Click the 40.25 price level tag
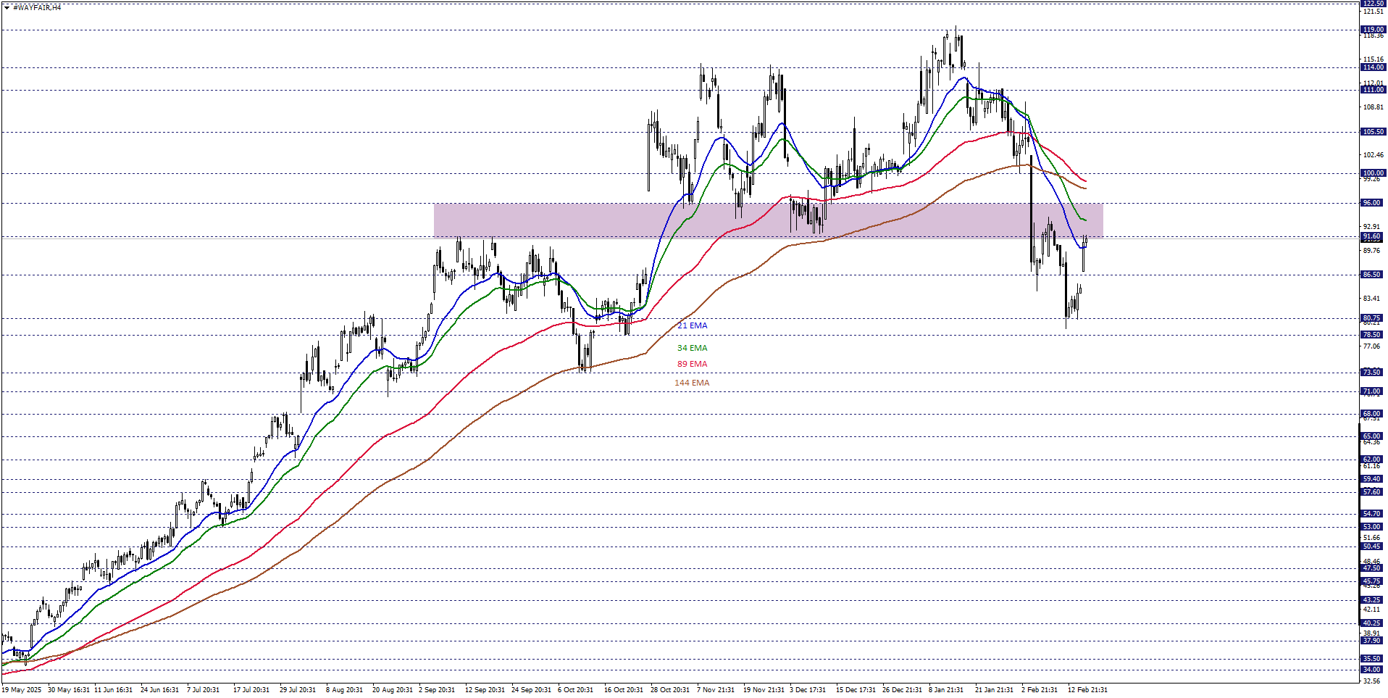This screenshot has height=698, width=1388. tap(1373, 623)
